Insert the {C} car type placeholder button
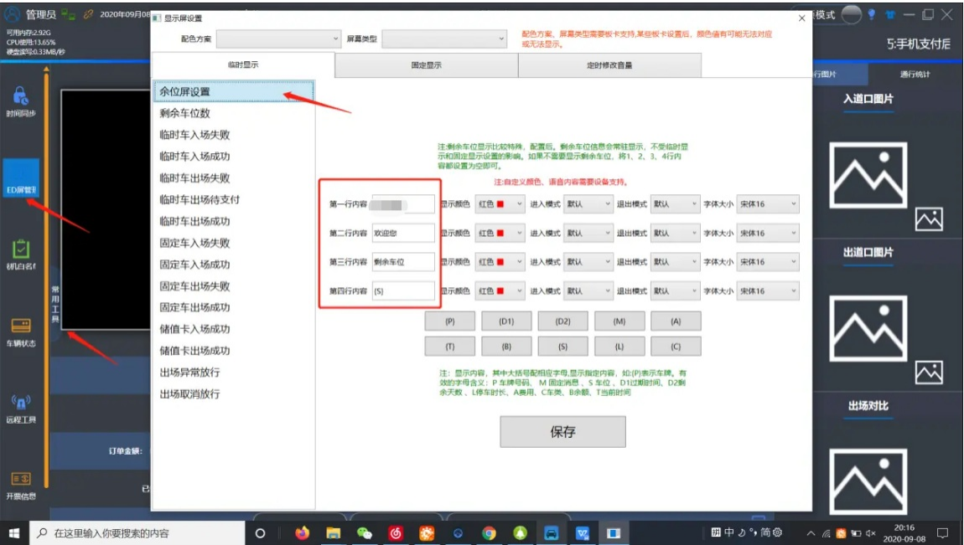 tap(676, 346)
